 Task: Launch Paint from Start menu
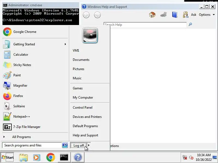(35, 75)
